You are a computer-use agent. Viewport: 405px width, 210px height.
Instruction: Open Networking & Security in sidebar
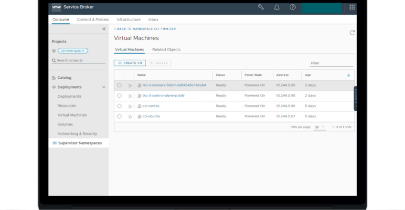(x=77, y=134)
